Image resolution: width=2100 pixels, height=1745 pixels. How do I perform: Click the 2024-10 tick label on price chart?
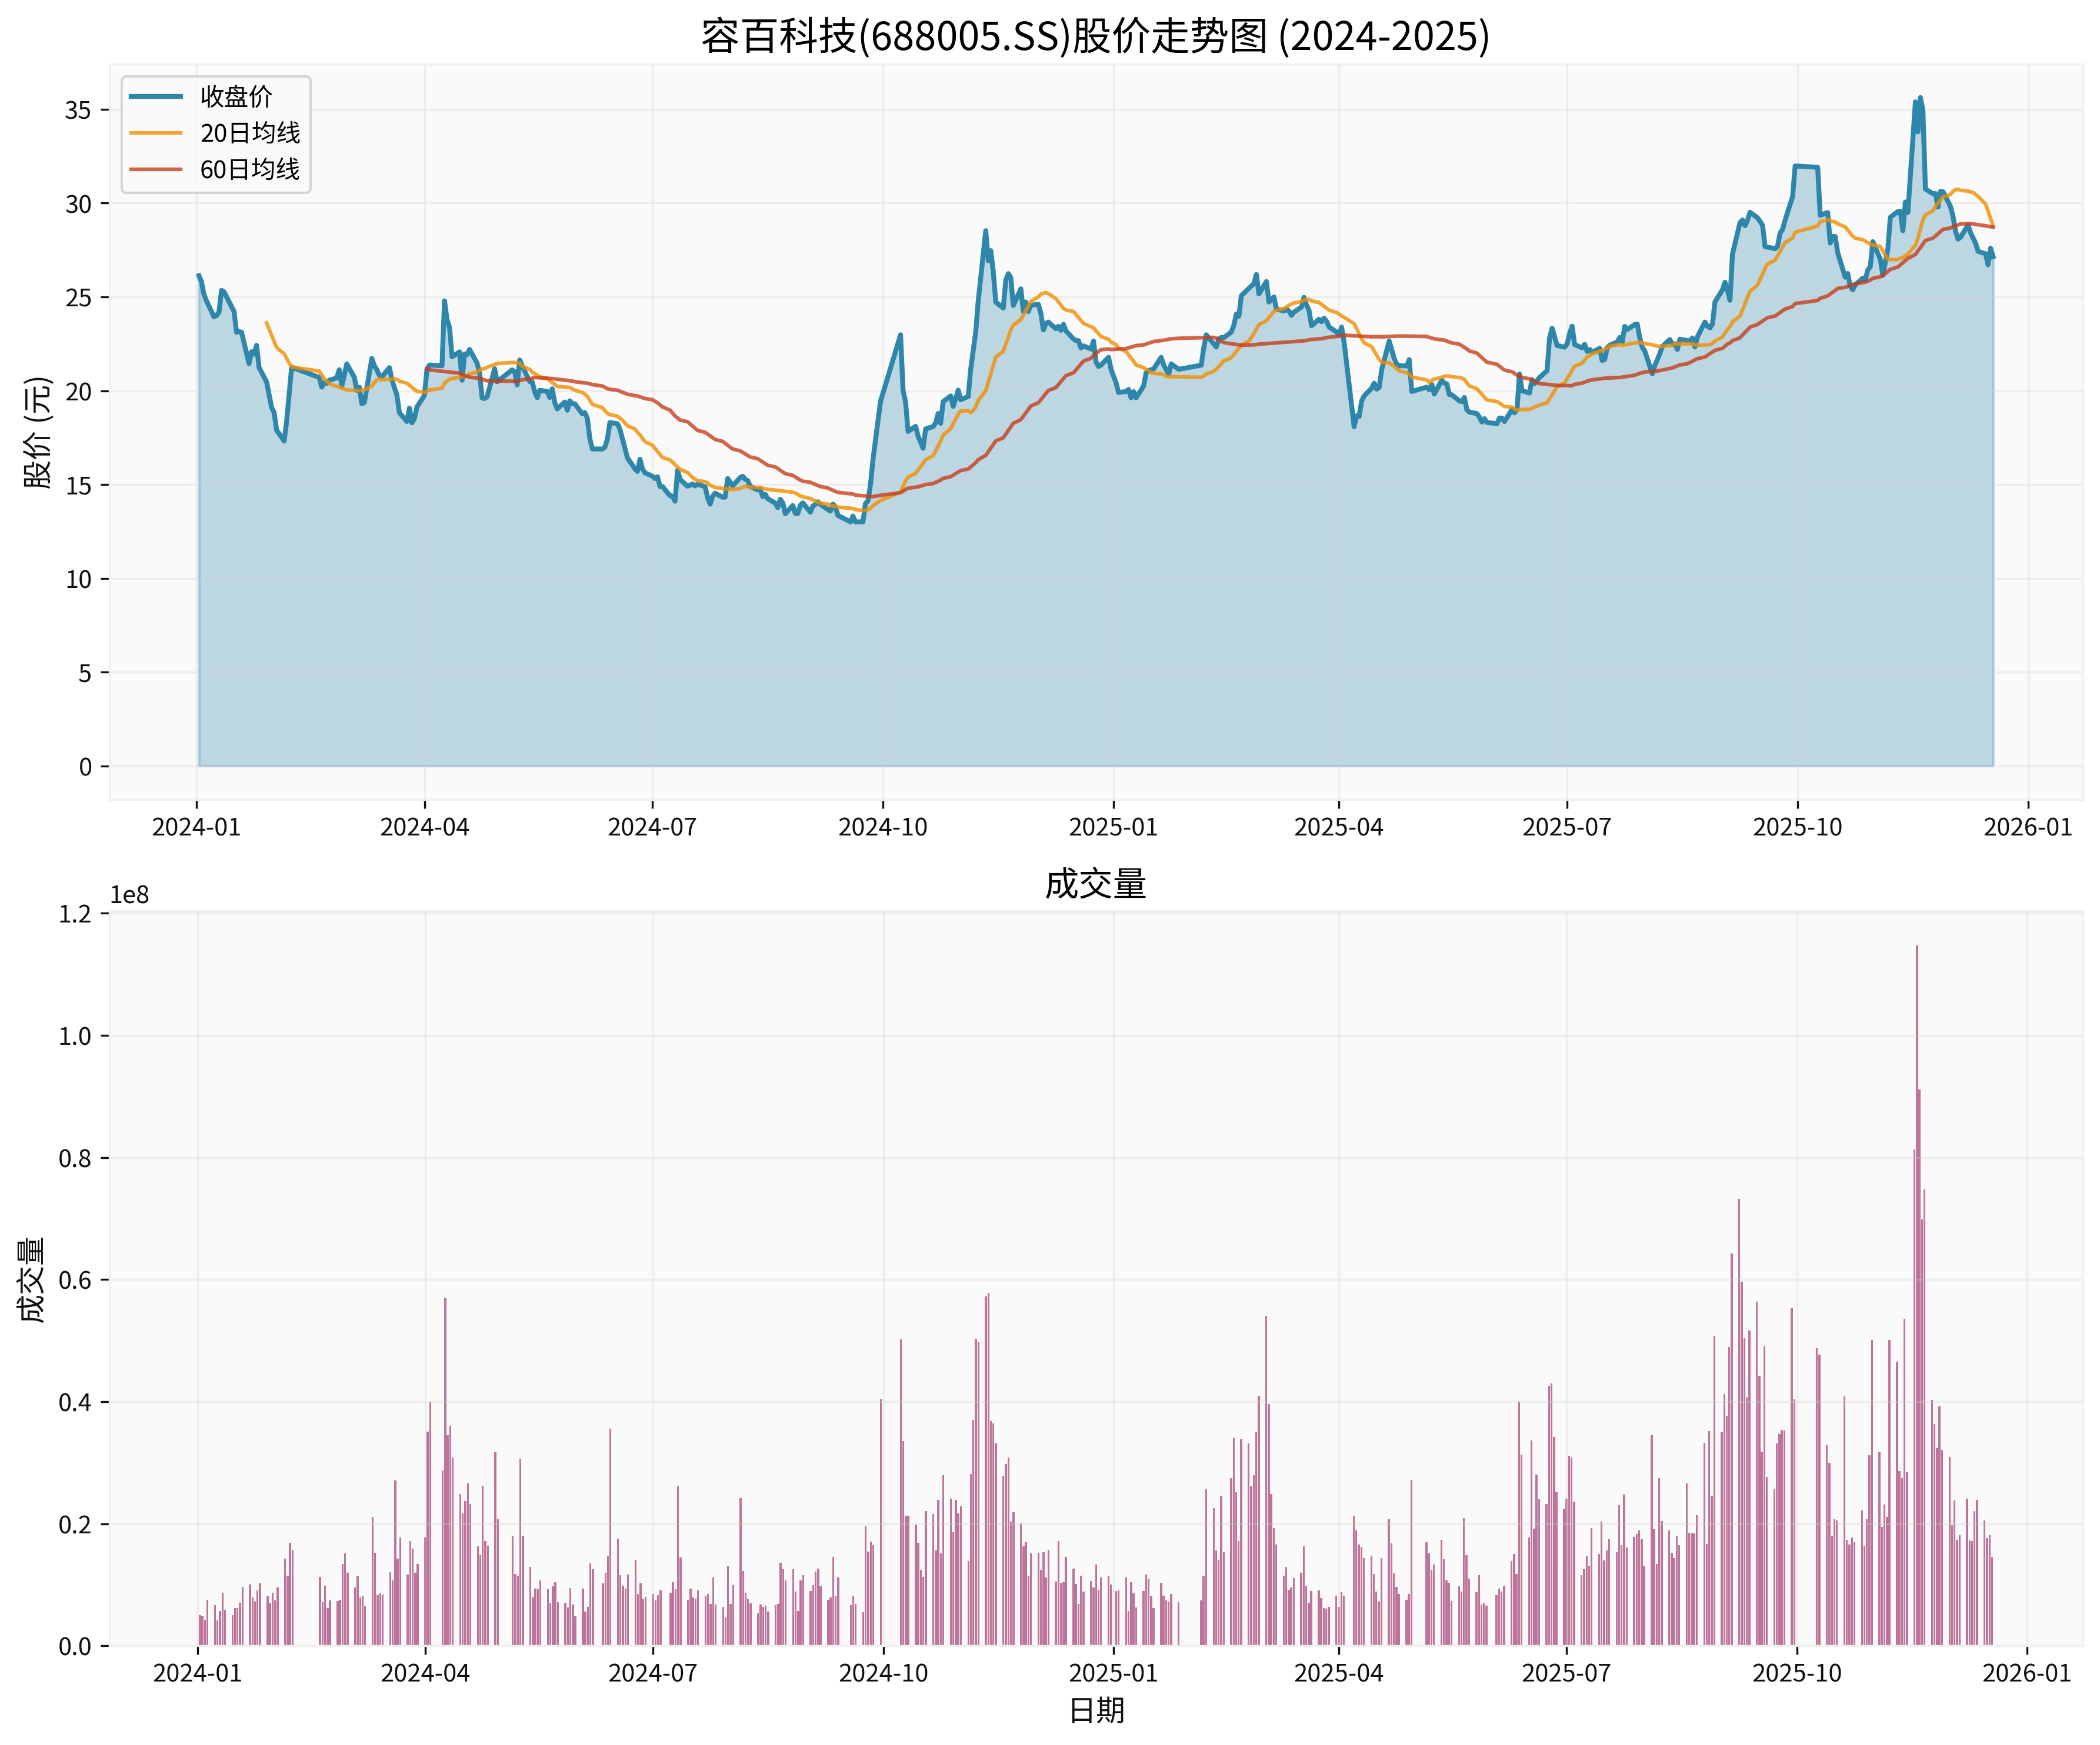point(882,828)
